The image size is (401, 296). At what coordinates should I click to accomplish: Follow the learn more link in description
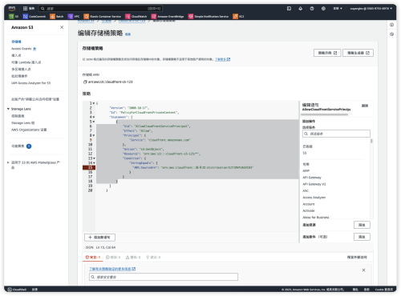point(222,59)
